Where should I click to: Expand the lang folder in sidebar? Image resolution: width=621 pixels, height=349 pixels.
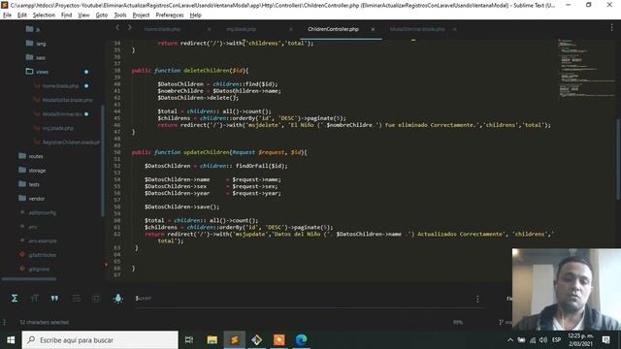pyautogui.click(x=36, y=43)
